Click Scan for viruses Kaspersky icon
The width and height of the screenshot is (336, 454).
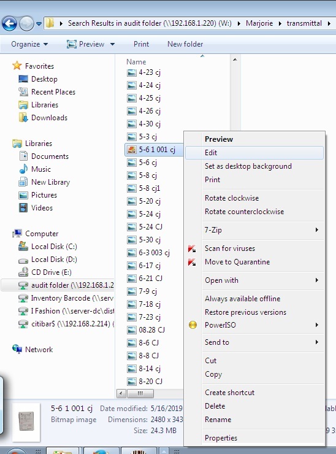coord(192,248)
